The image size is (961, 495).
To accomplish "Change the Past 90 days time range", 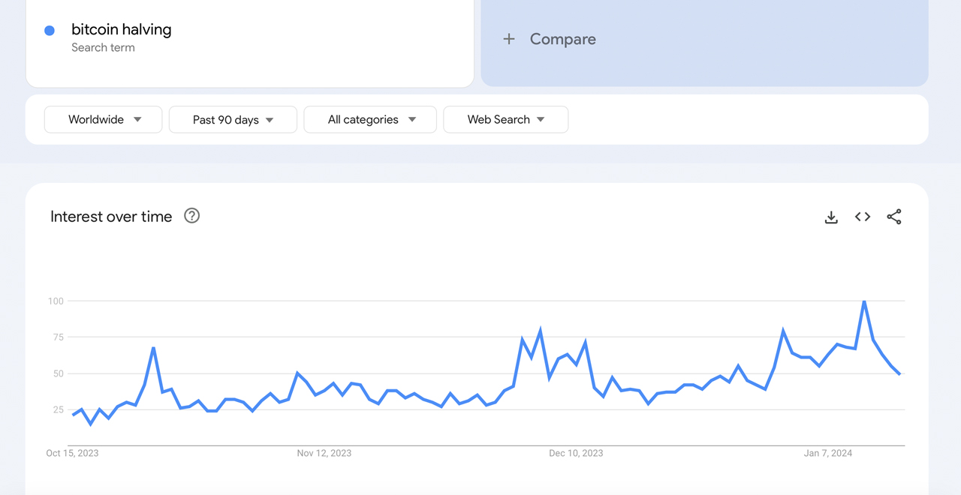I will (x=233, y=119).
